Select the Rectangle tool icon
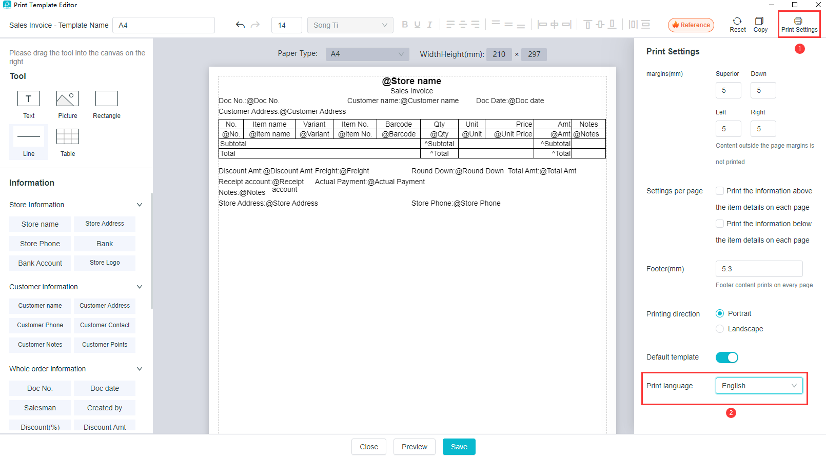The image size is (826, 458). coord(107,98)
